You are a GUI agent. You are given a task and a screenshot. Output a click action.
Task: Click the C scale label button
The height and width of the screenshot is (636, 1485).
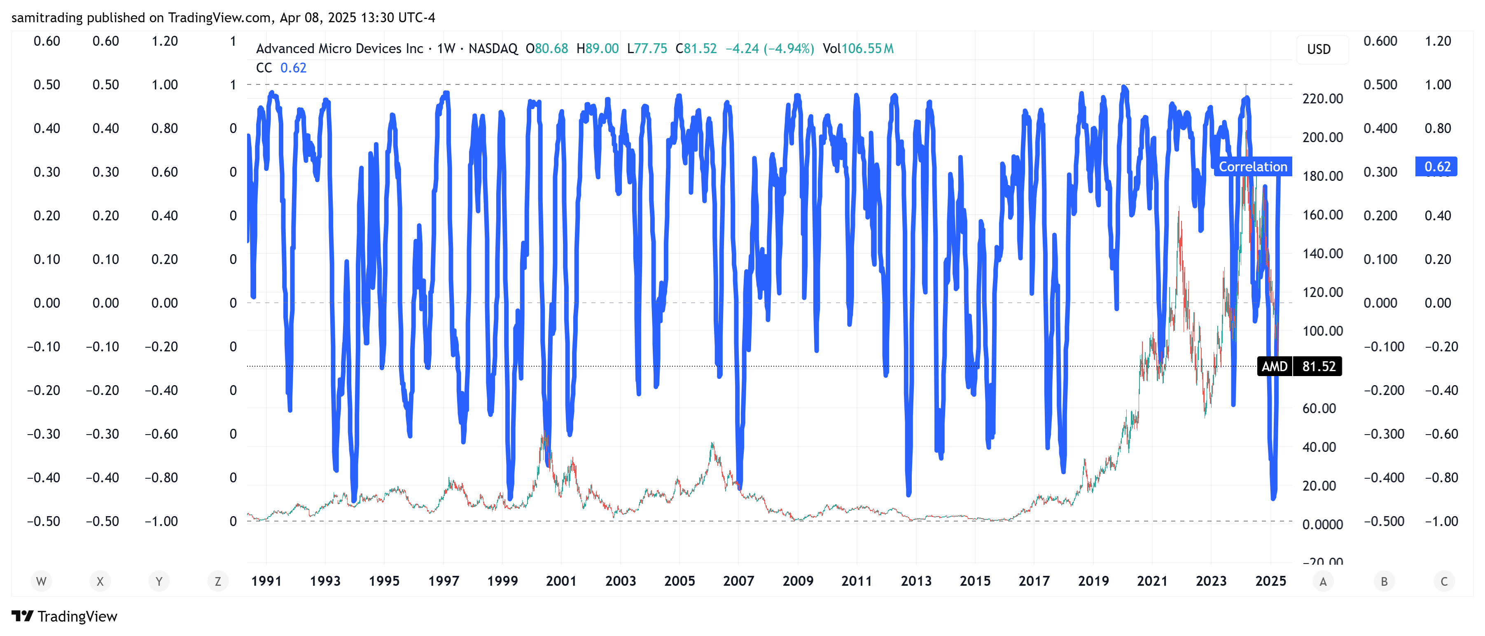coord(1444,581)
